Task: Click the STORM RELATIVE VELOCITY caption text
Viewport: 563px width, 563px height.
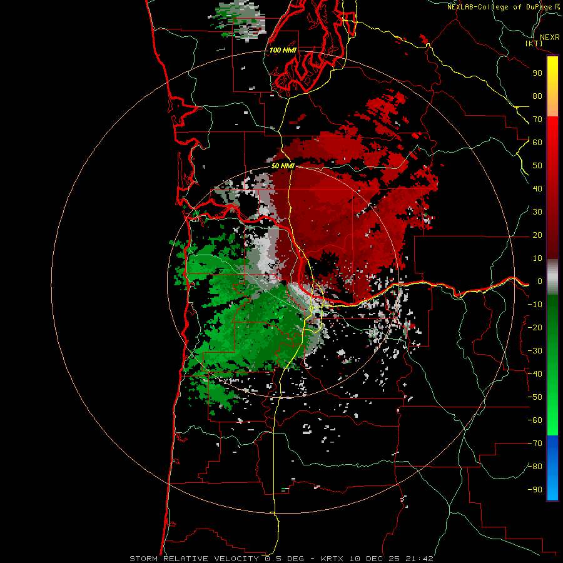Action: tap(194, 559)
